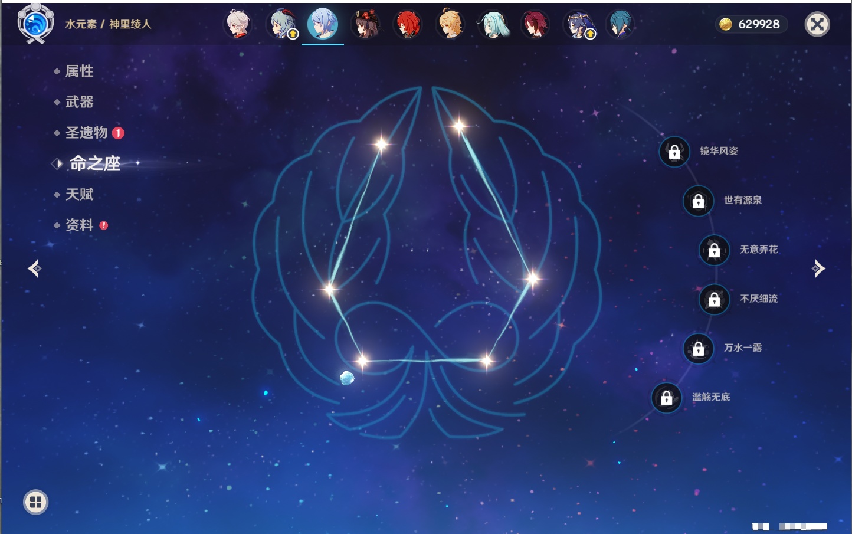Switch to the previous character arrow
This screenshot has width=852, height=534.
coord(34,268)
